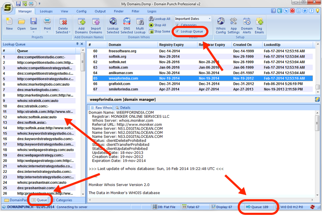Click the Domain Punch application orb button
This screenshot has width=322, height=217.
pyautogui.click(x=8, y=7)
